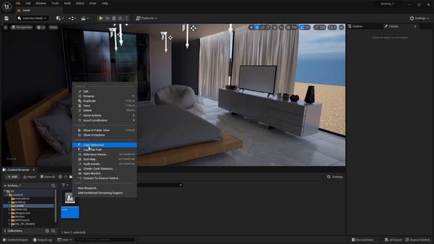Image resolution: width=434 pixels, height=244 pixels.
Task: Choose Add Partitioned Streaming Support
Action: pyautogui.click(x=104, y=192)
